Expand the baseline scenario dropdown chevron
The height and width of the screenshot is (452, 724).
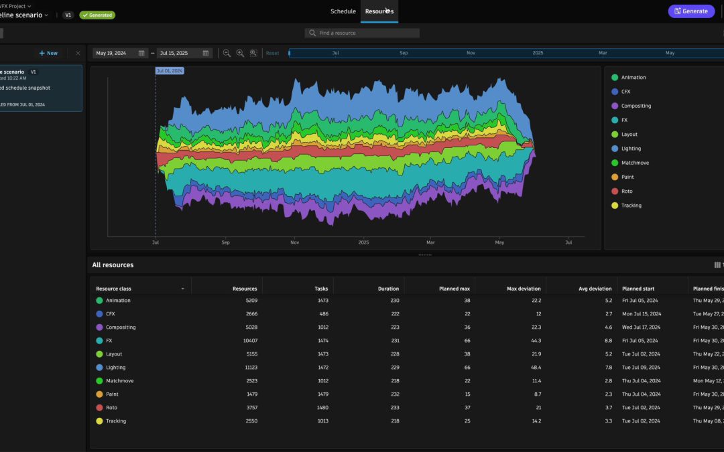[x=46, y=15]
